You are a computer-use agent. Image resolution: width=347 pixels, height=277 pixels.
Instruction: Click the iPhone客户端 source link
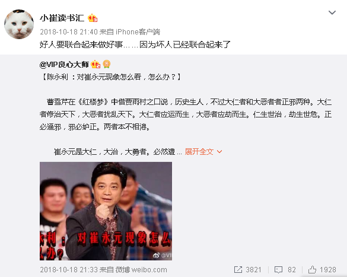(138, 32)
